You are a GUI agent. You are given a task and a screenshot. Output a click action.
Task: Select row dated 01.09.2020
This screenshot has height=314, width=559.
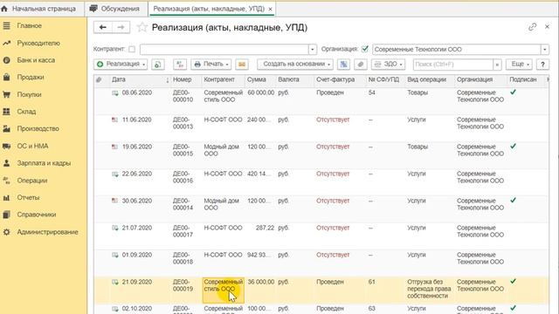pyautogui.click(x=321, y=263)
